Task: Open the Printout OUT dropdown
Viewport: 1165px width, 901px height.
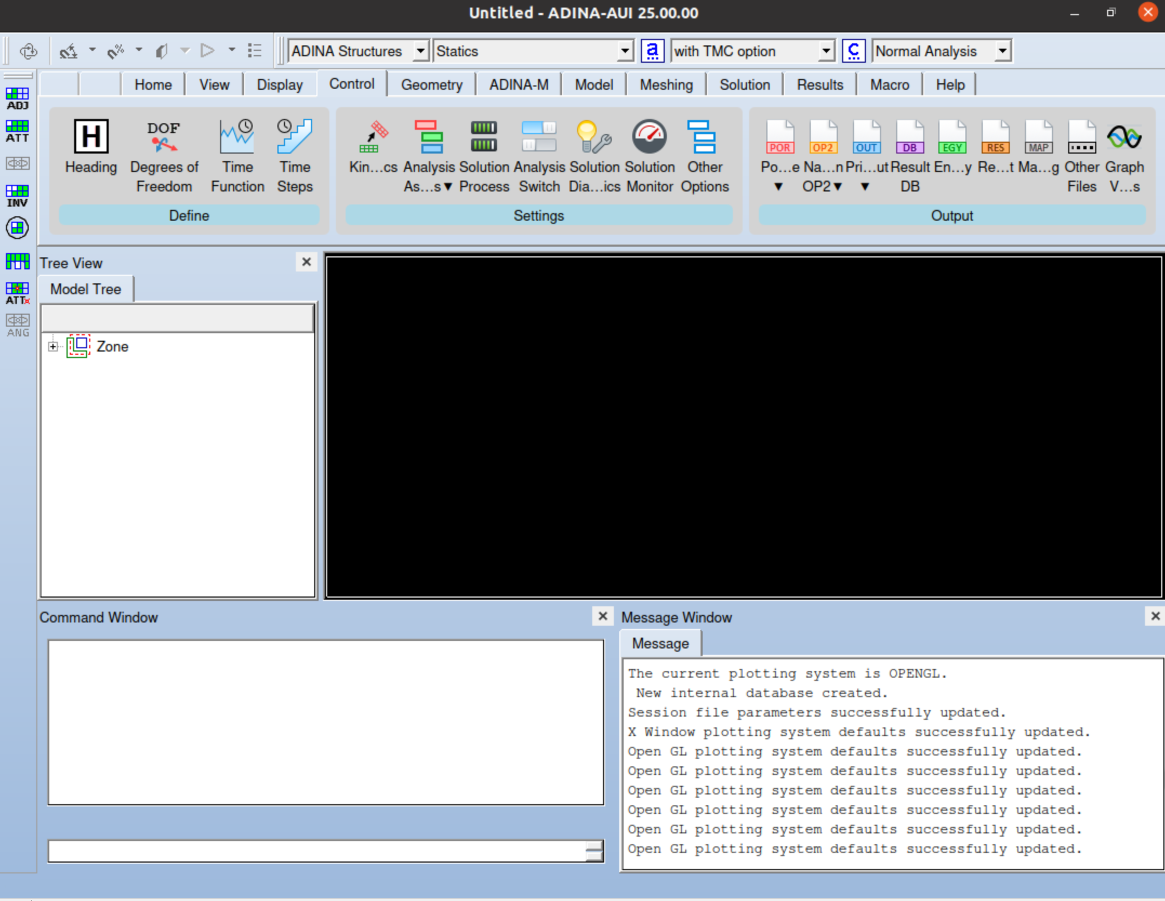Action: (866, 156)
